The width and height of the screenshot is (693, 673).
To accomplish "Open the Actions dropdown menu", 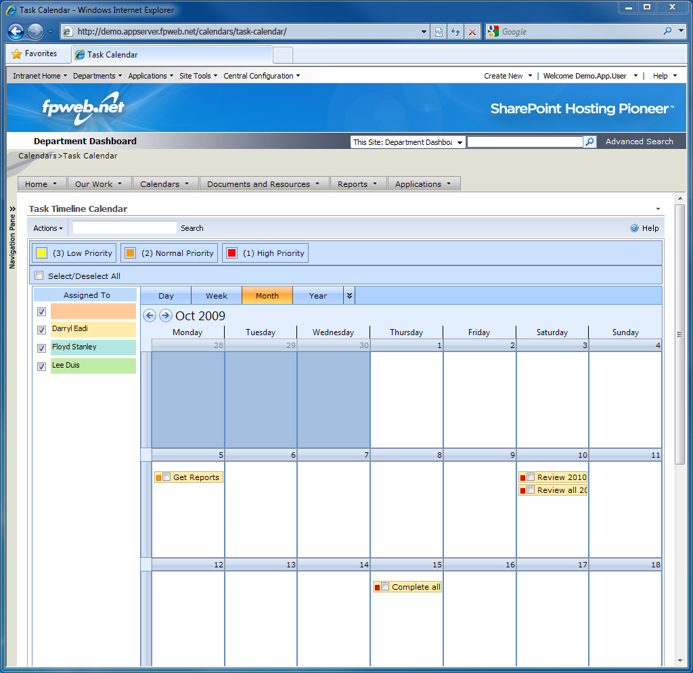I will (48, 228).
